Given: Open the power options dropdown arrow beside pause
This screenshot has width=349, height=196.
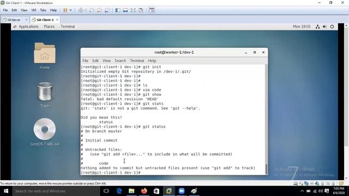Looking at the screenshot, I should point(71,10).
